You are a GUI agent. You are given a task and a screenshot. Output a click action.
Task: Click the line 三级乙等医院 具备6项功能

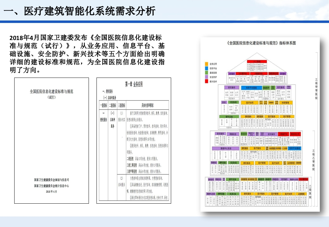pos(144,165)
